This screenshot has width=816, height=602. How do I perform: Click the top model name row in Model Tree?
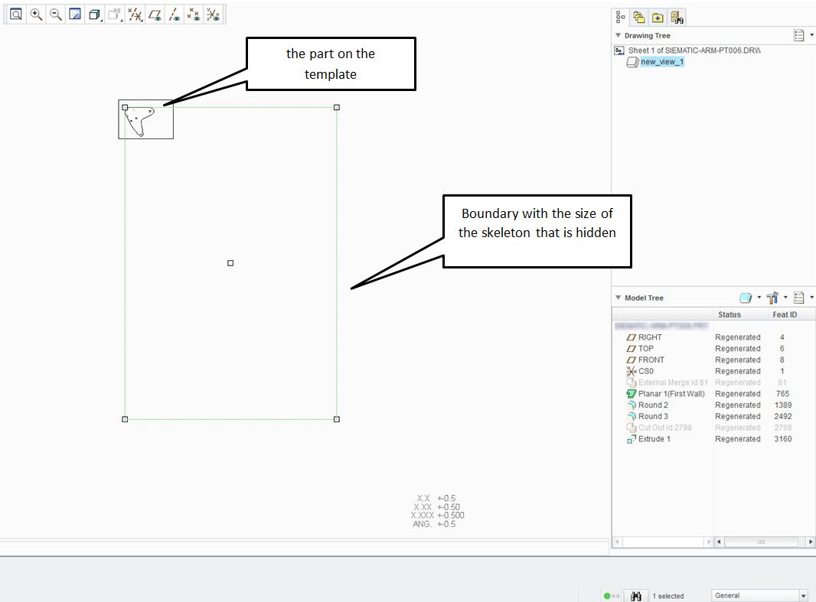click(661, 326)
